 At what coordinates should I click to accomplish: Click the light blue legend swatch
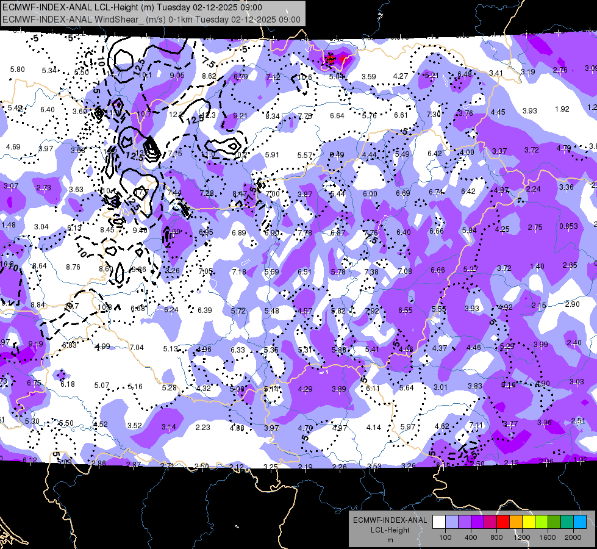click(452, 522)
